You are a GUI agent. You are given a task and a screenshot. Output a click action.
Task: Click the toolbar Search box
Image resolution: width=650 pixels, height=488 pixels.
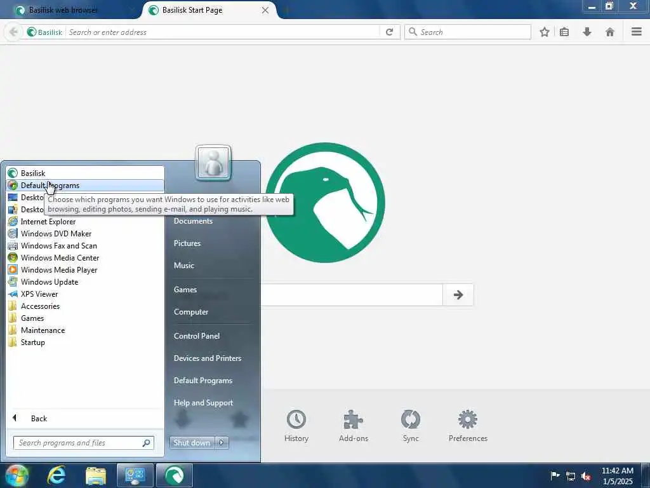coord(468,32)
